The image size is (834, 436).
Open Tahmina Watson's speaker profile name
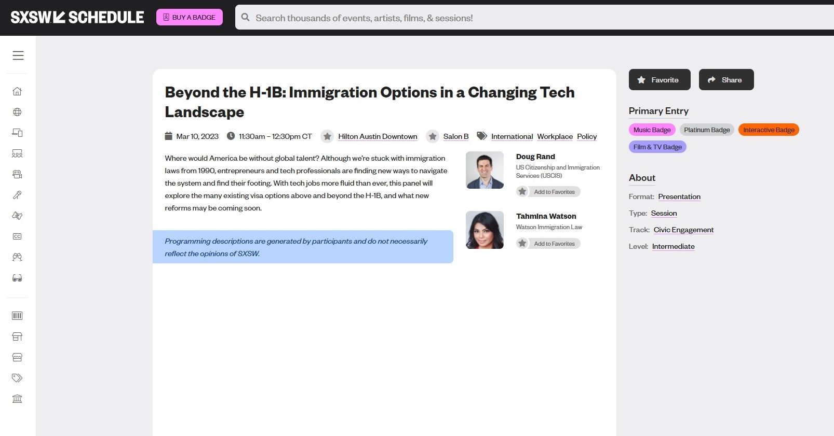coord(546,216)
